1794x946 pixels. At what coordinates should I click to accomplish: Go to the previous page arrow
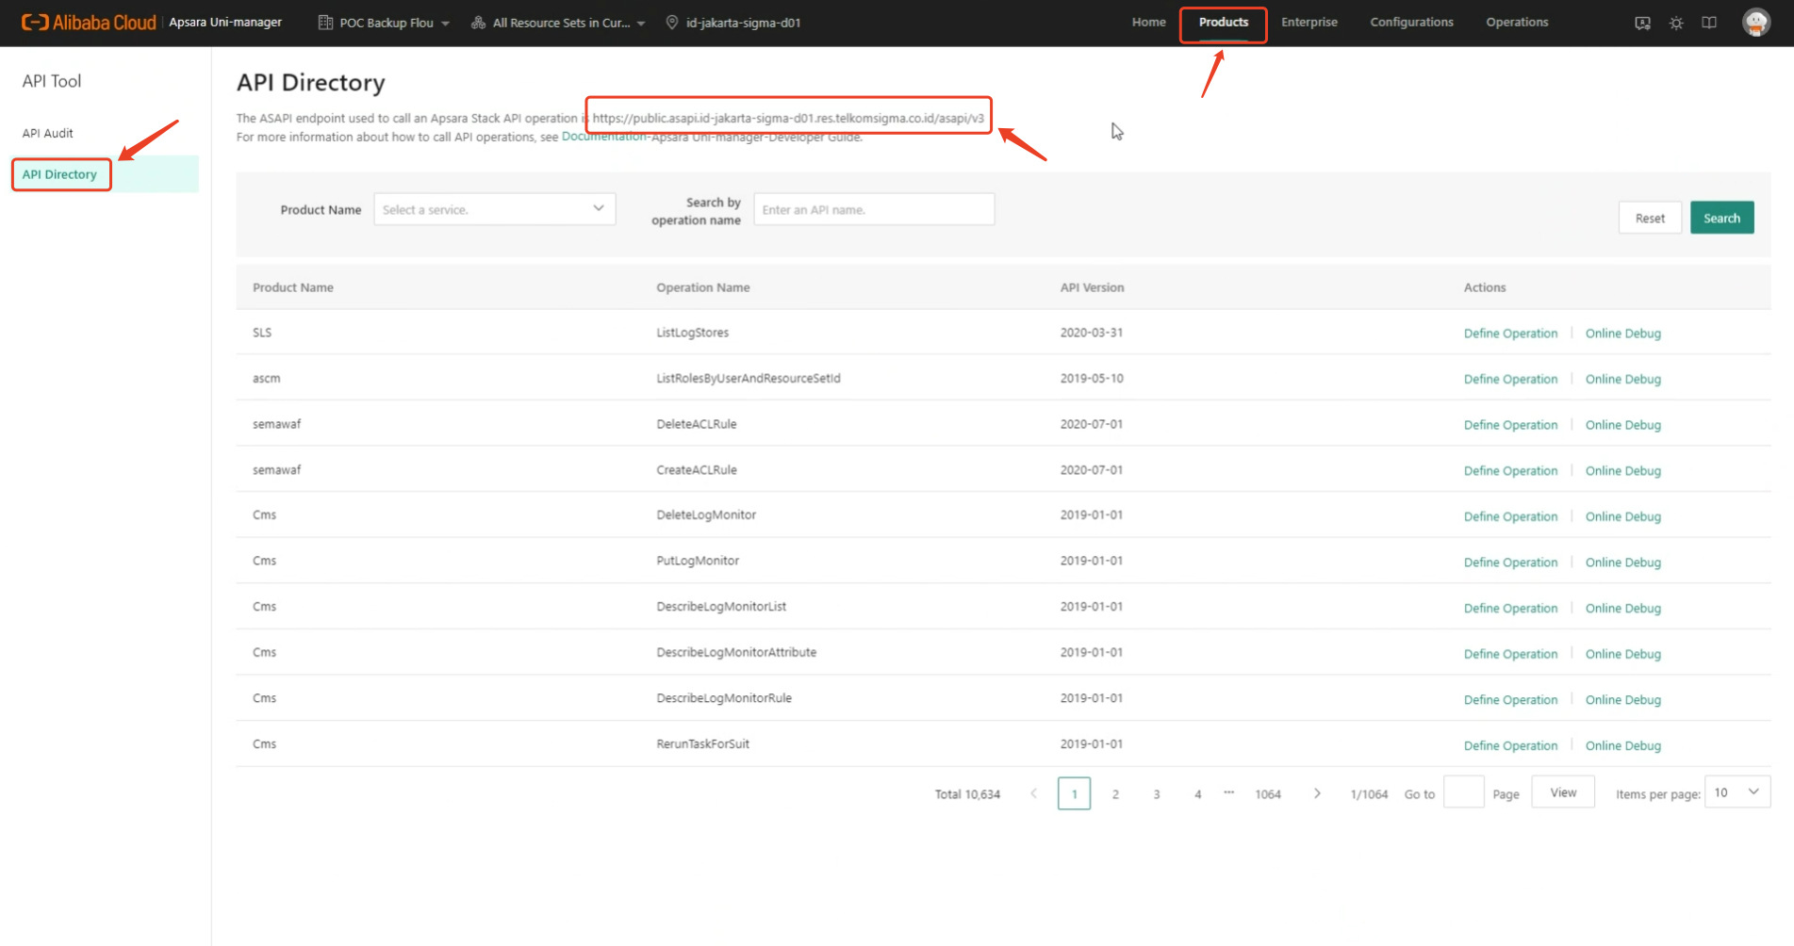point(1034,793)
